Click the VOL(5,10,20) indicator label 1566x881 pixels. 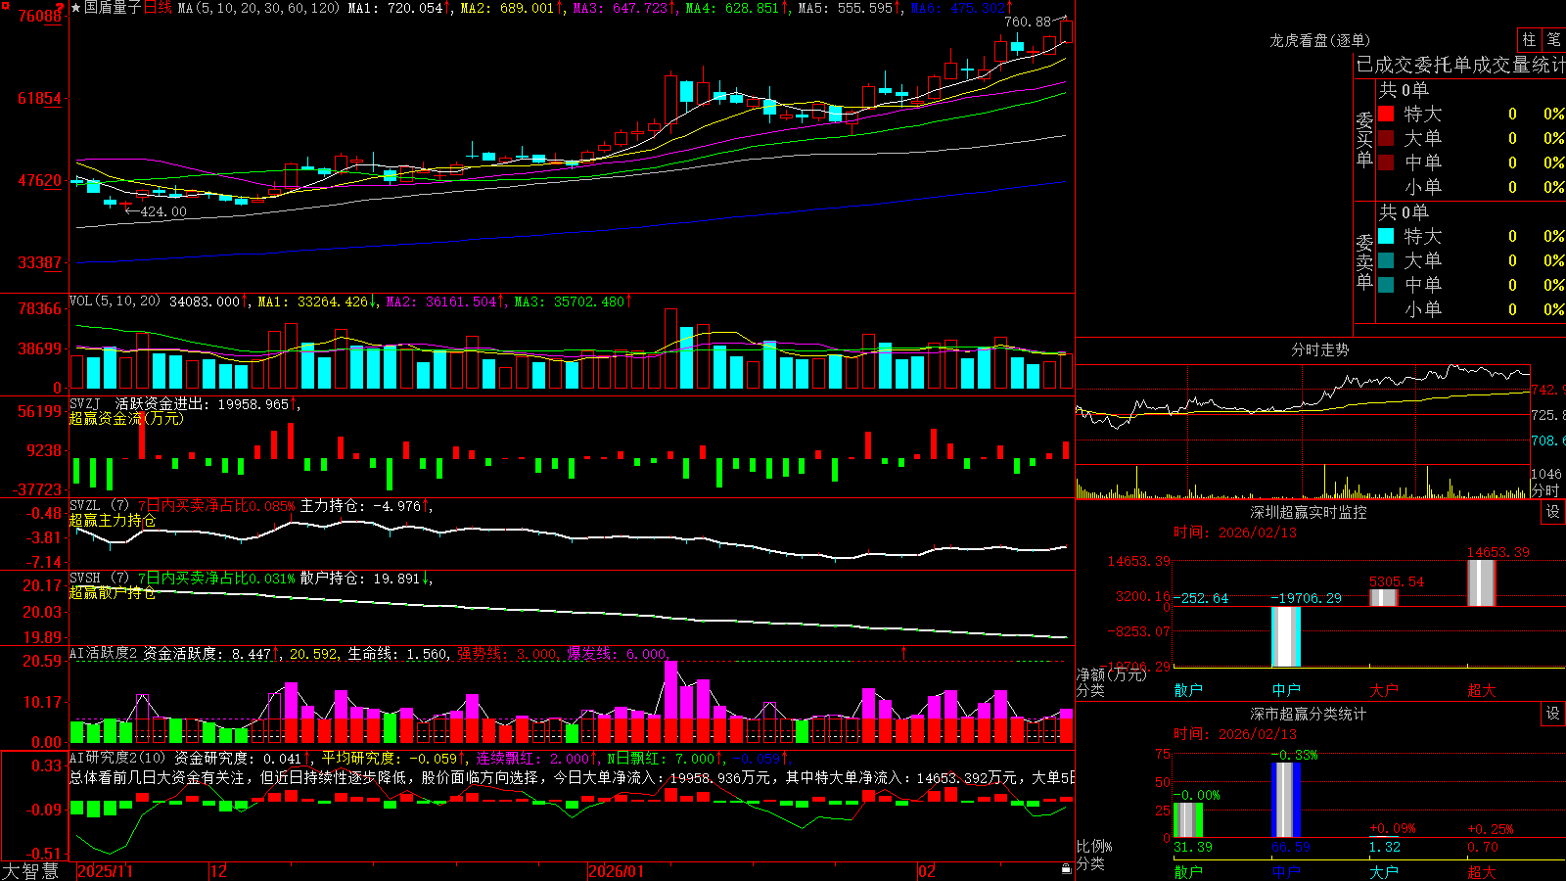tap(115, 301)
